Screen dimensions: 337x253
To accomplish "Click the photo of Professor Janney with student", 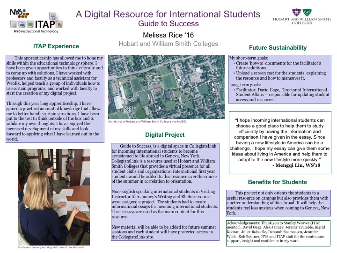I will pyautogui.click(x=54, y=197).
